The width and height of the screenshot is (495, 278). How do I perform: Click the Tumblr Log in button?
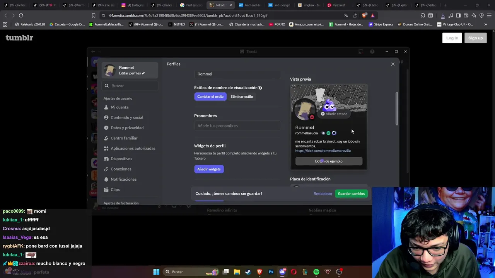[452, 38]
